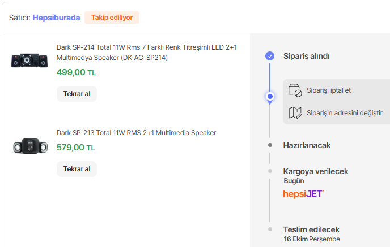Image resolution: width=390 pixels, height=247 pixels.
Task: Open the Dark SP-213 product title link
Action: point(136,133)
